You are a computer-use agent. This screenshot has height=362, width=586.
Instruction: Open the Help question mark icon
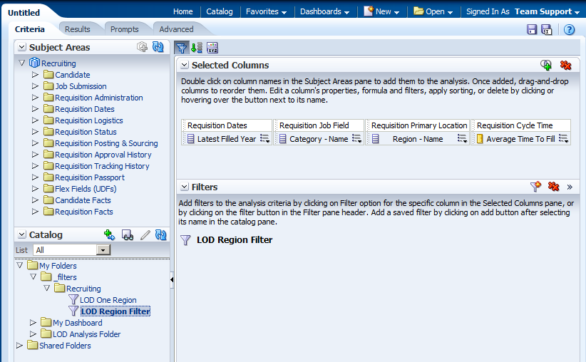coord(569,29)
